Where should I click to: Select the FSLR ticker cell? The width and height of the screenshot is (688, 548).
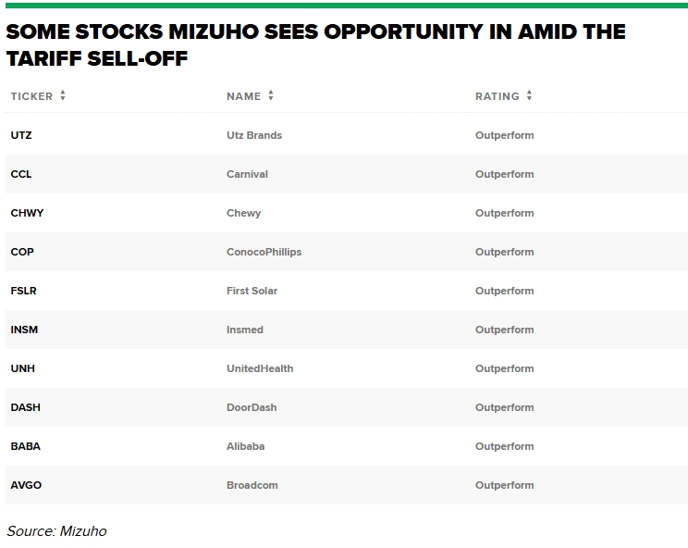[24, 291]
